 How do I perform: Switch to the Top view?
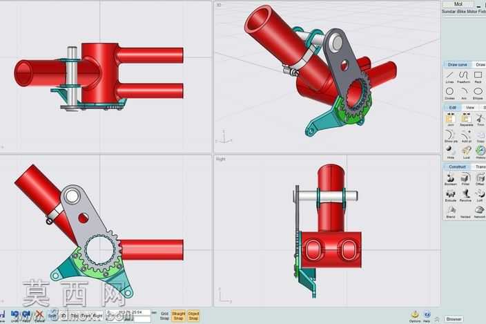click(x=75, y=316)
